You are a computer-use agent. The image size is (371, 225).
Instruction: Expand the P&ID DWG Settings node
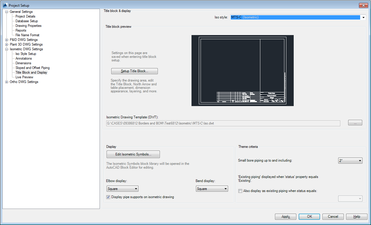(x=6, y=39)
